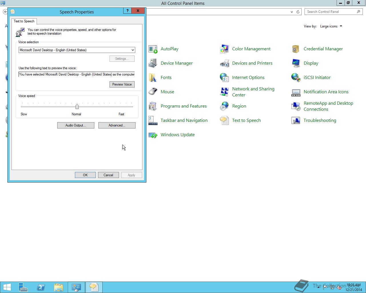Open Devices and Printers icon
This screenshot has width=366, height=293.
click(224, 63)
